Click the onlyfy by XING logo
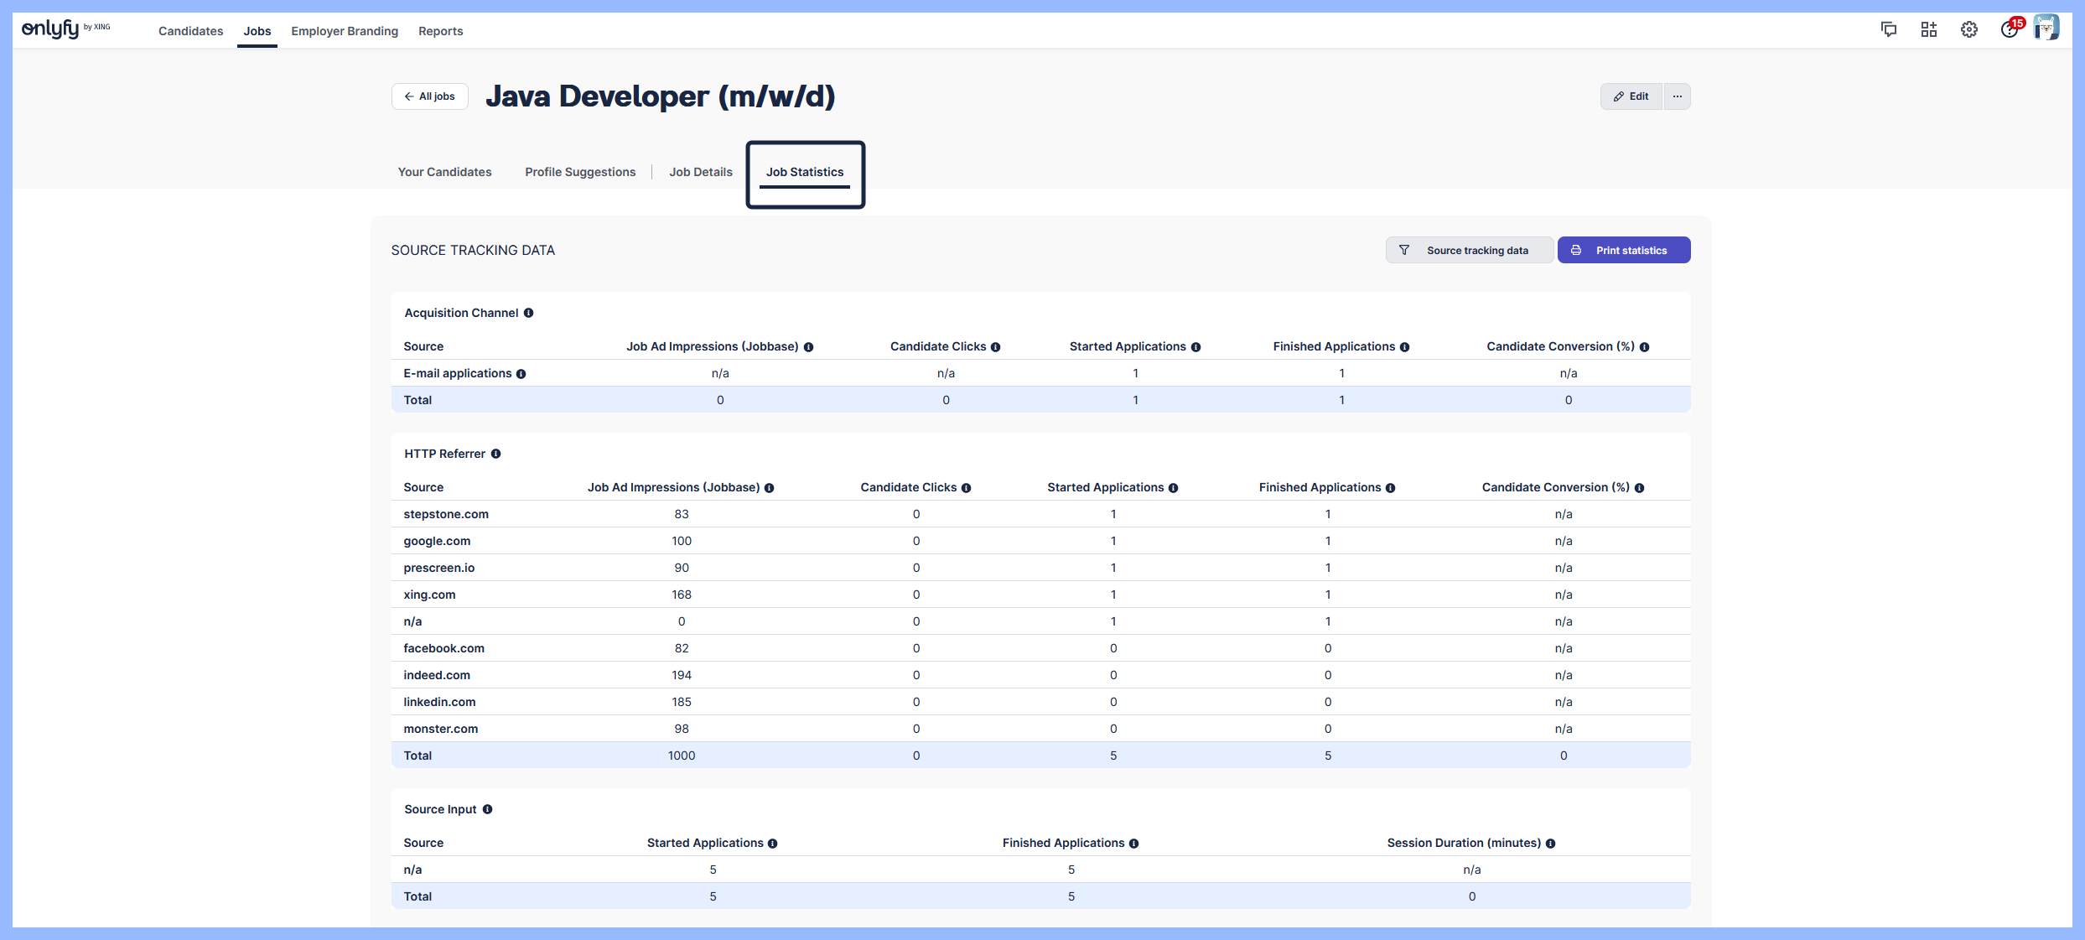2085x940 pixels. pyautogui.click(x=65, y=29)
